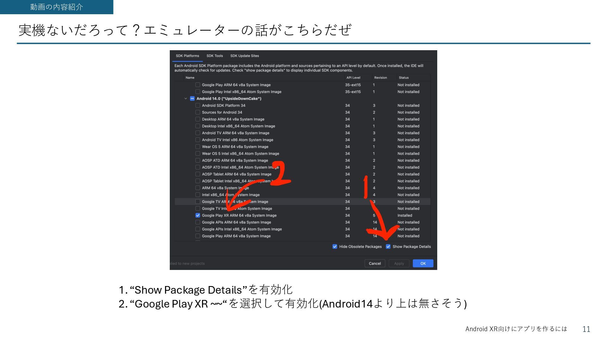Click the Cancel button
The height and width of the screenshot is (341, 607).
[375, 263]
